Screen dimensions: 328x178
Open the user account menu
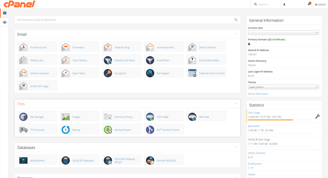point(284,5)
